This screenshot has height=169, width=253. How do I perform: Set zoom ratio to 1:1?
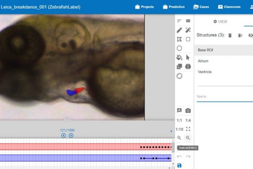point(179,120)
